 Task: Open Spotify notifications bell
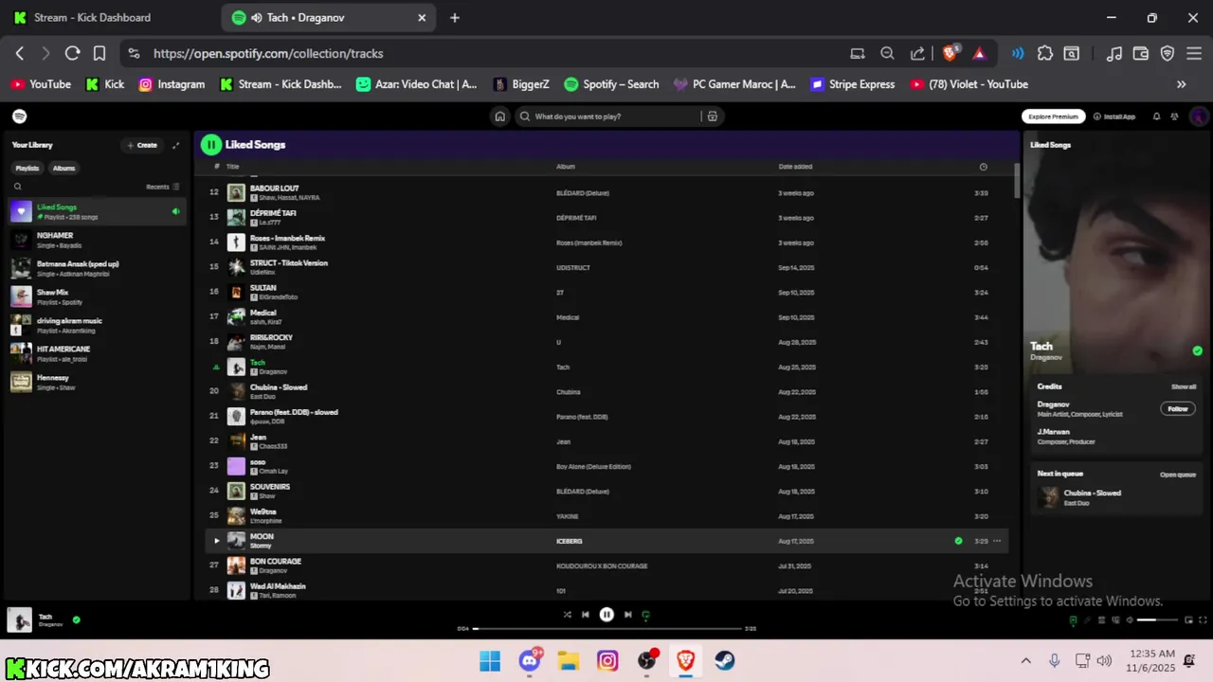(1156, 117)
